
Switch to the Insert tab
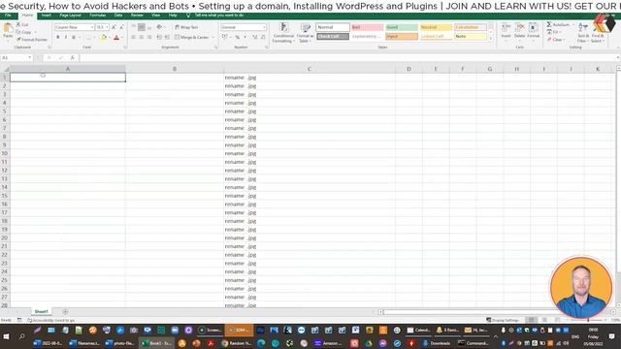[x=47, y=16]
